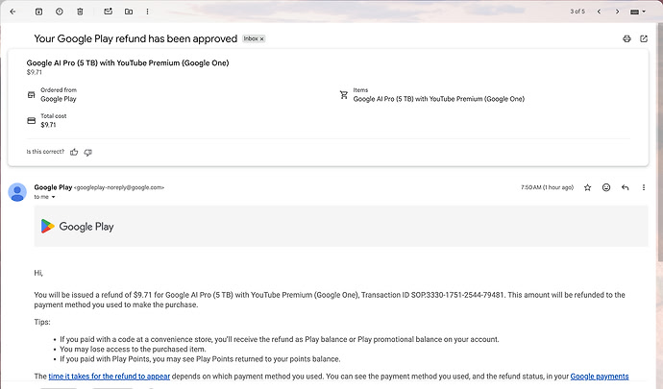Open the Google payments link
Viewport: 663px width, 389px height.
(600, 377)
